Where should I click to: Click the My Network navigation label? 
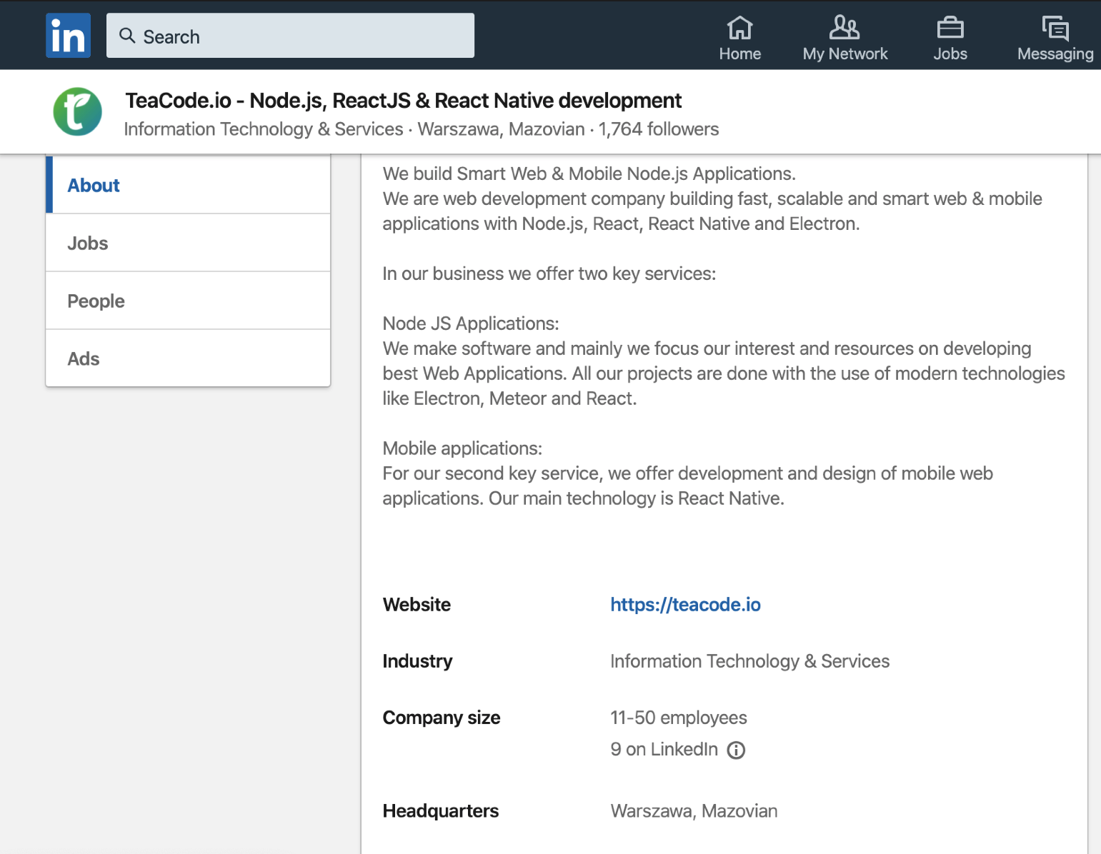click(x=845, y=54)
